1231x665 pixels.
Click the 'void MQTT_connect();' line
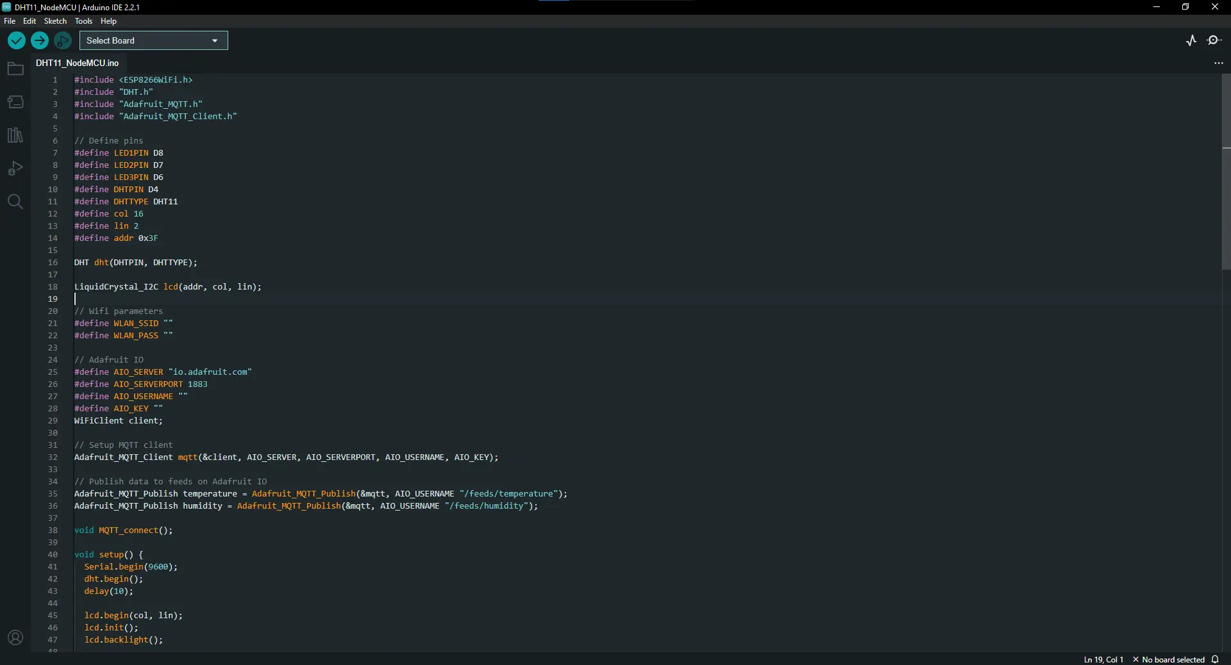pyautogui.click(x=124, y=530)
